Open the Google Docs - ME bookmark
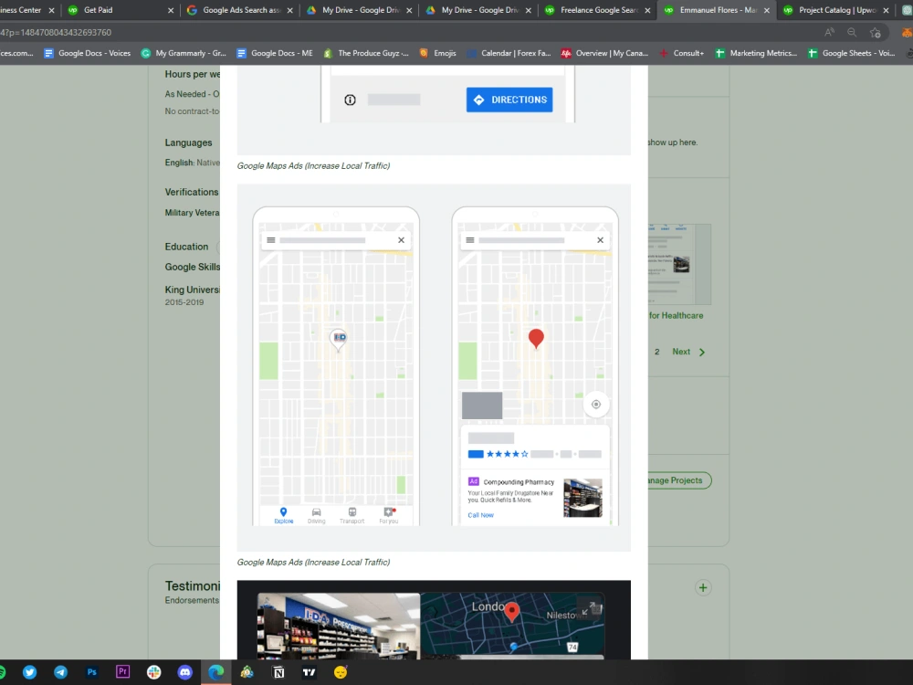Screen dimensions: 913x685 [274, 53]
